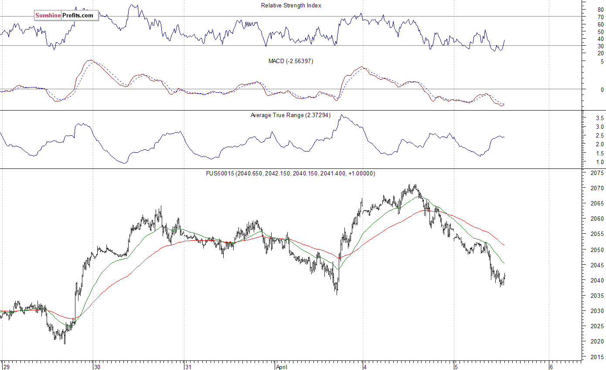Image resolution: width=606 pixels, height=370 pixels.
Task: Click date label 31 on time axis
Action: tap(189, 367)
